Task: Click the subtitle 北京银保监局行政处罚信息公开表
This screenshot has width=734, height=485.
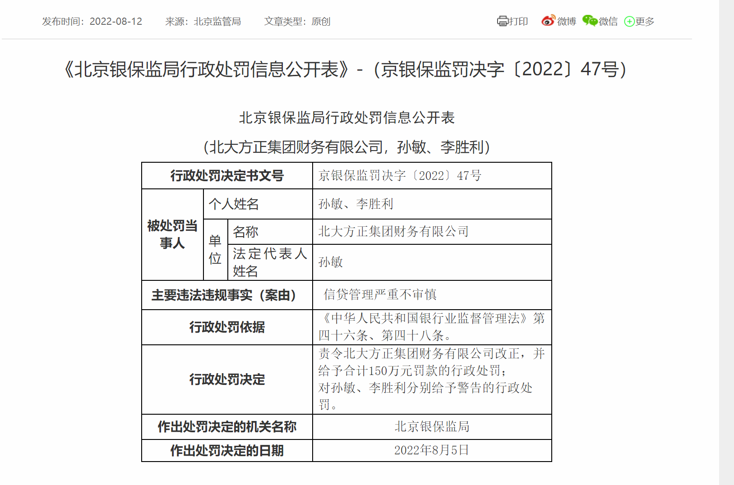Action: point(347,118)
